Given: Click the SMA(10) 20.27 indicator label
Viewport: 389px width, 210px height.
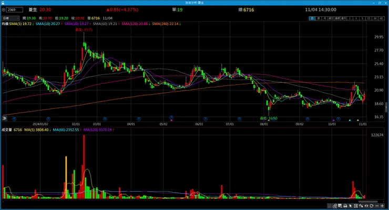Looking at the screenshot, I should (49, 24).
